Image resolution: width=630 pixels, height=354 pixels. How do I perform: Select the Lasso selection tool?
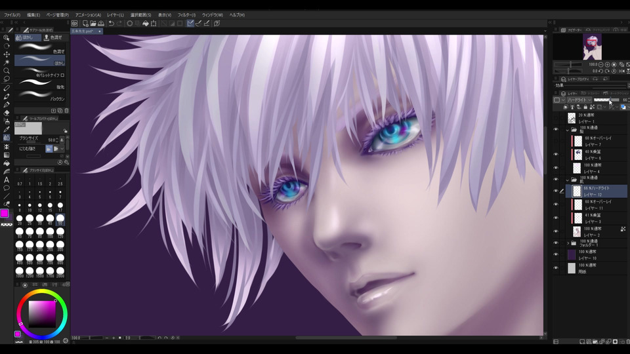tap(7, 79)
